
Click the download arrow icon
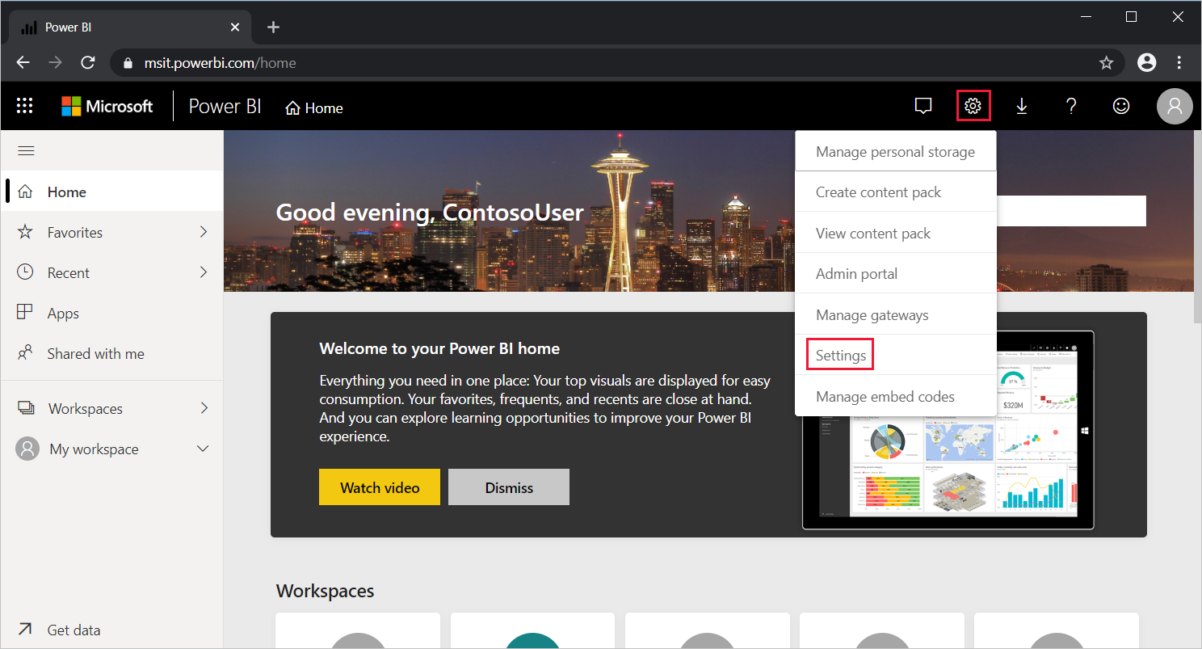[x=1022, y=106]
